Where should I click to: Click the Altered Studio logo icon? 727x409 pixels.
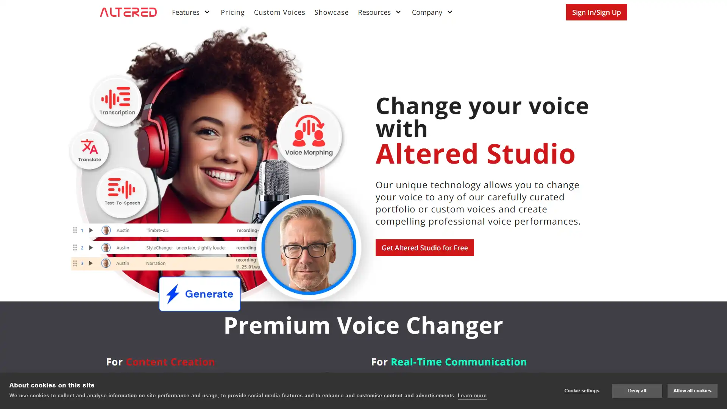click(128, 12)
